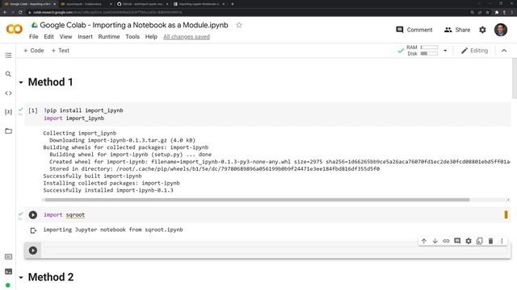The width and height of the screenshot is (517, 290).
Task: Mirror cell in tab icon
Action: [479, 241]
